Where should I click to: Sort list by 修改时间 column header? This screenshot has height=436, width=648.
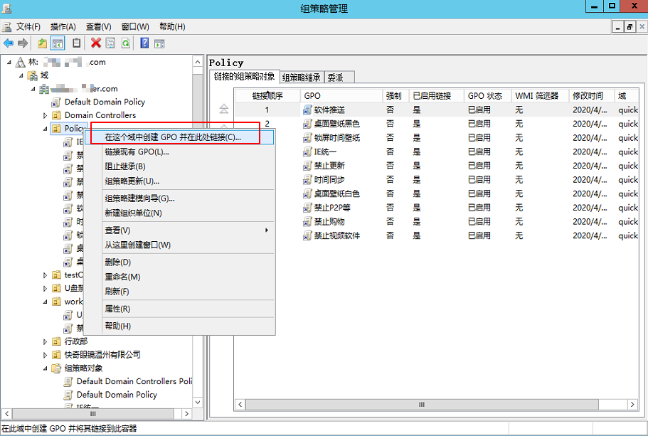pyautogui.click(x=588, y=95)
